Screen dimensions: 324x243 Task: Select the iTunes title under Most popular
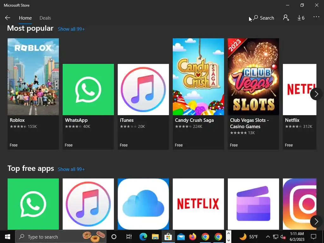coord(127,120)
